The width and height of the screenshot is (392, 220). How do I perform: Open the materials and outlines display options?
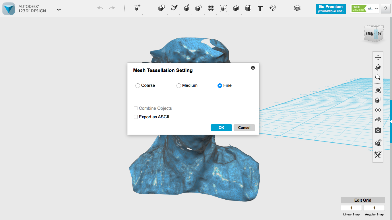[x=378, y=100]
